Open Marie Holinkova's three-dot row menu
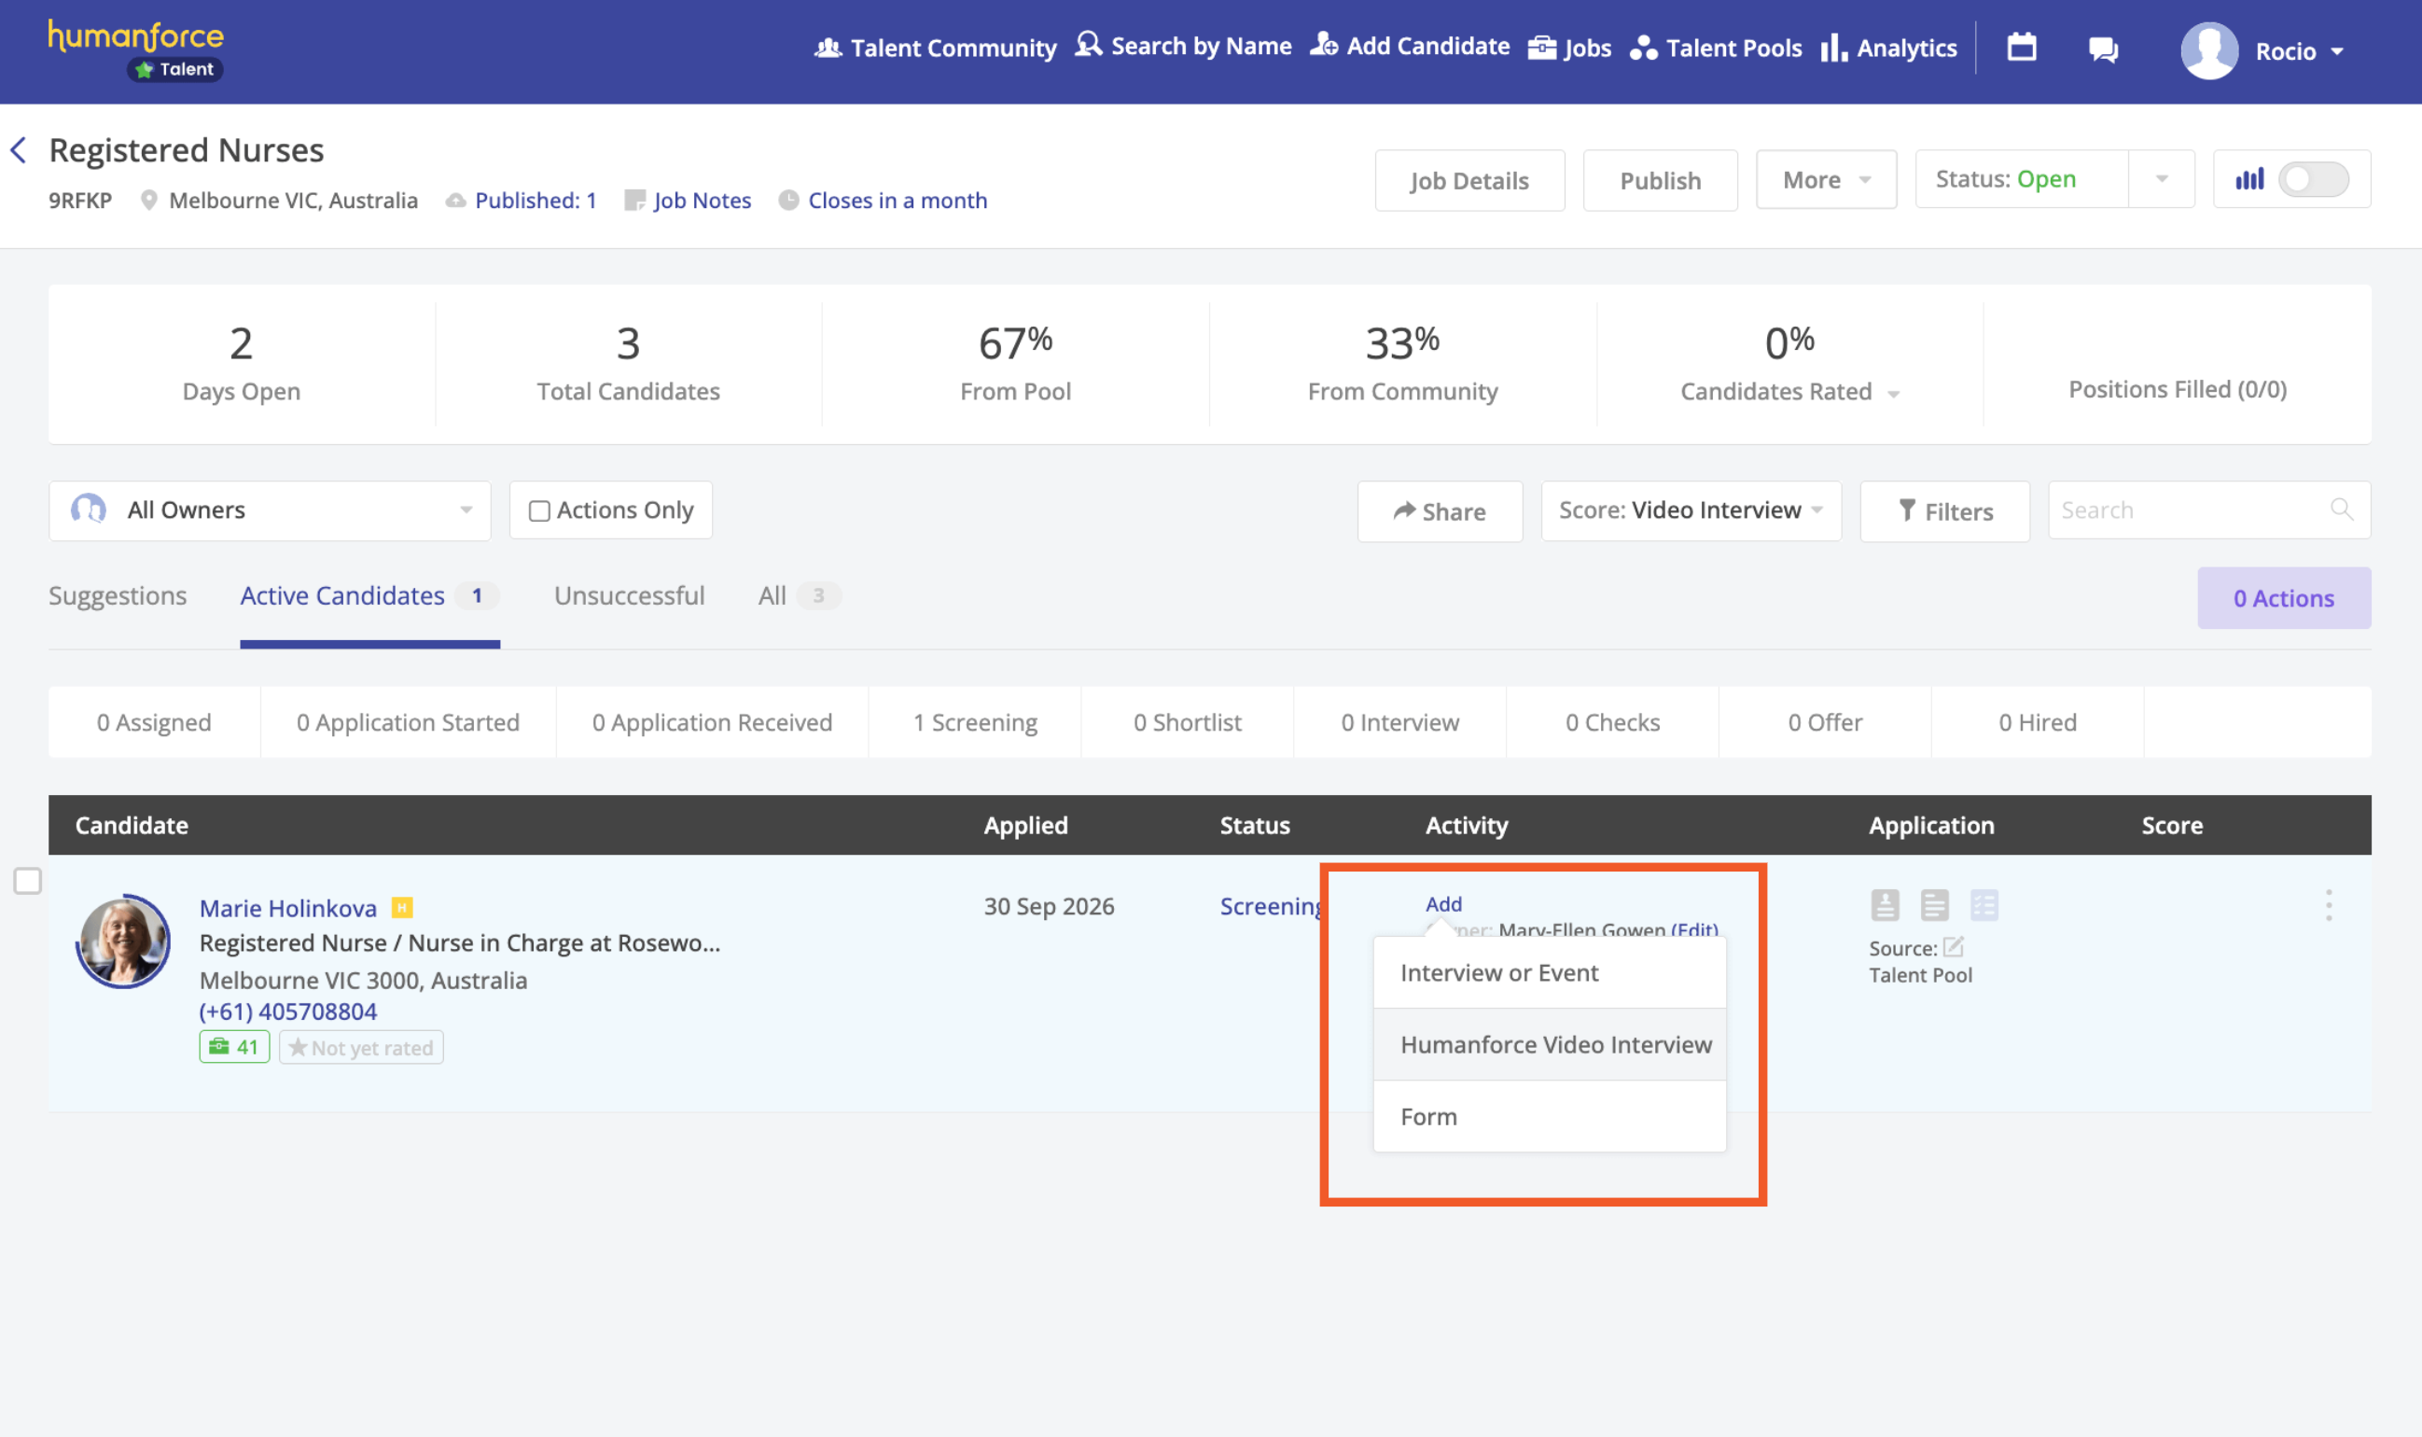The width and height of the screenshot is (2422, 1437). pos(2328,905)
